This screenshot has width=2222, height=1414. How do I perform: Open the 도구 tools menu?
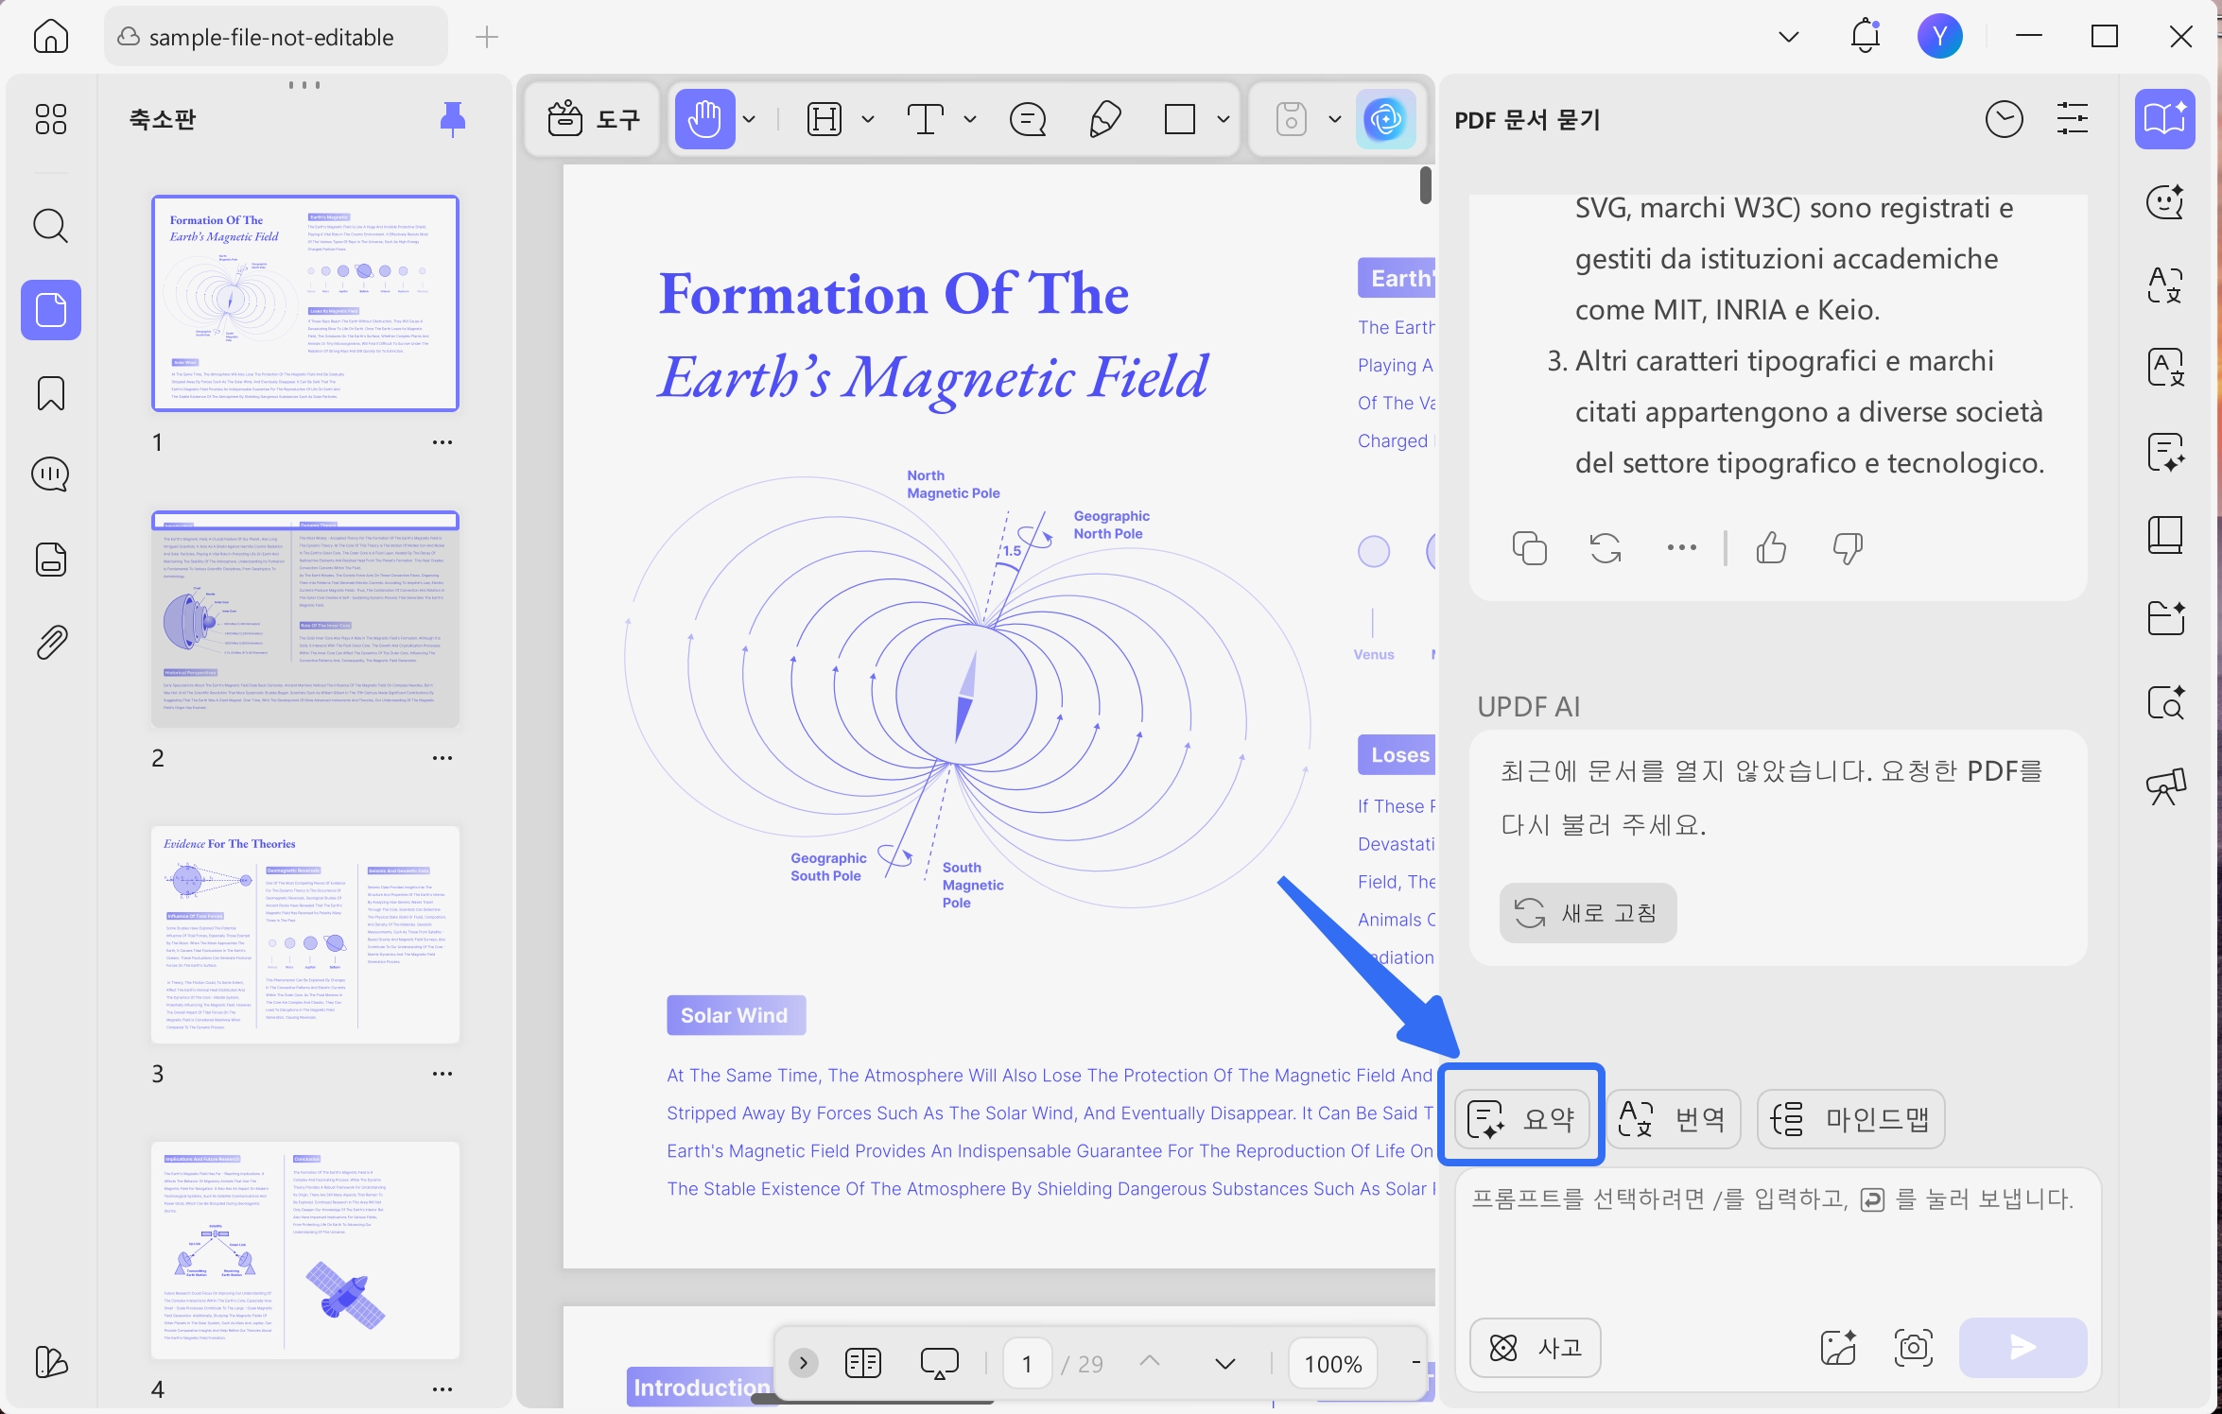click(593, 120)
